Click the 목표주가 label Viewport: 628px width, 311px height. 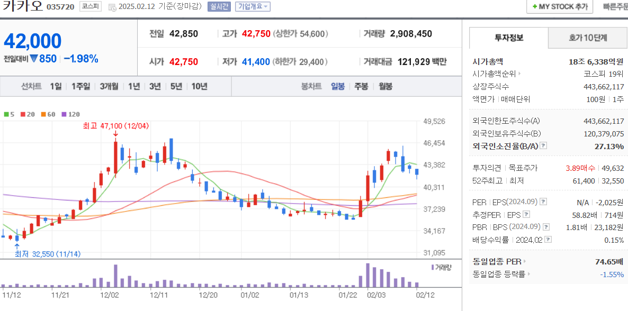pos(523,168)
